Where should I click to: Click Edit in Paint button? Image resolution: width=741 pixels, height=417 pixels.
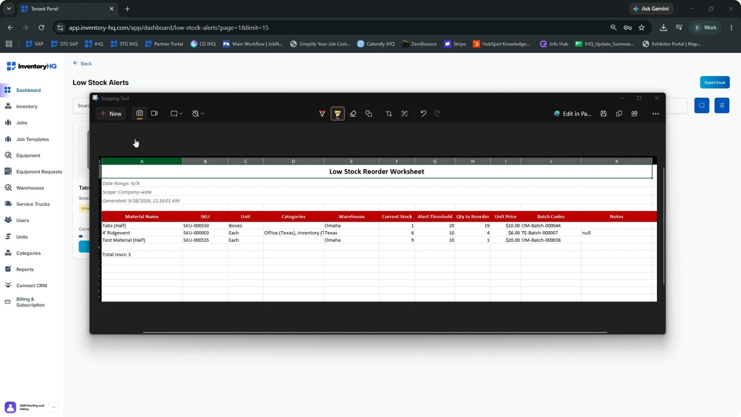pyautogui.click(x=573, y=113)
